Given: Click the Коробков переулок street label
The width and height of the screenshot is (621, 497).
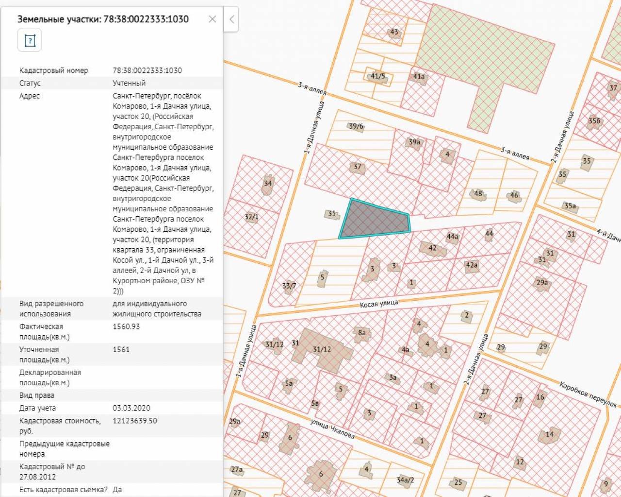Looking at the screenshot, I should [588, 394].
